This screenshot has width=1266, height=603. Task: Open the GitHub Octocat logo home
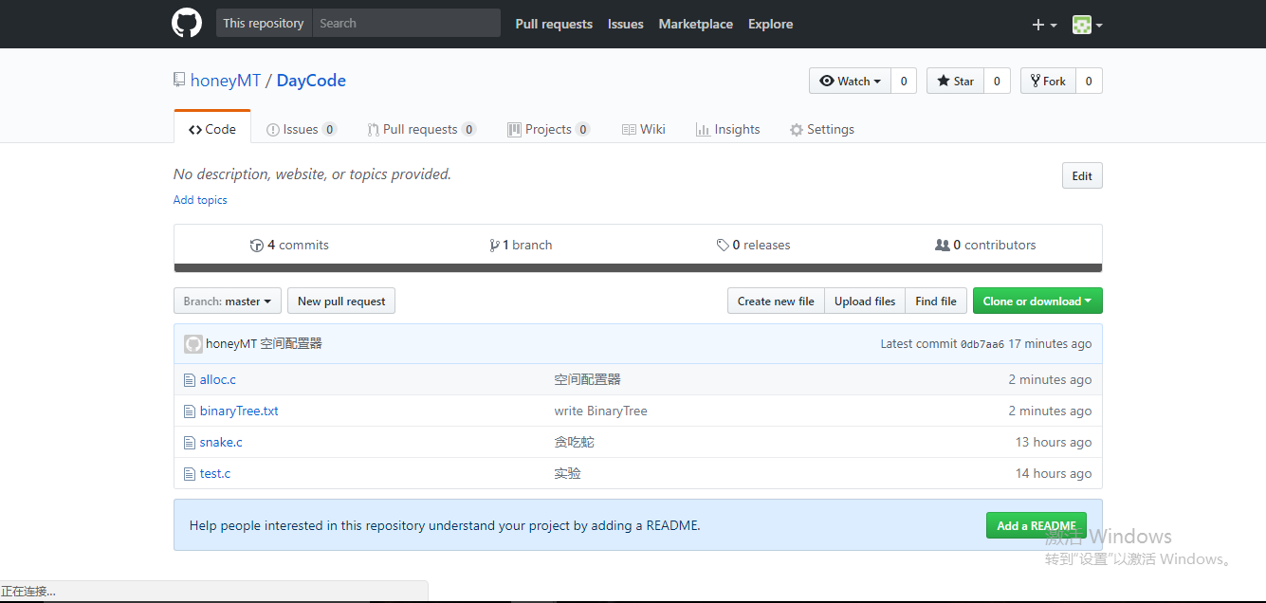[187, 24]
